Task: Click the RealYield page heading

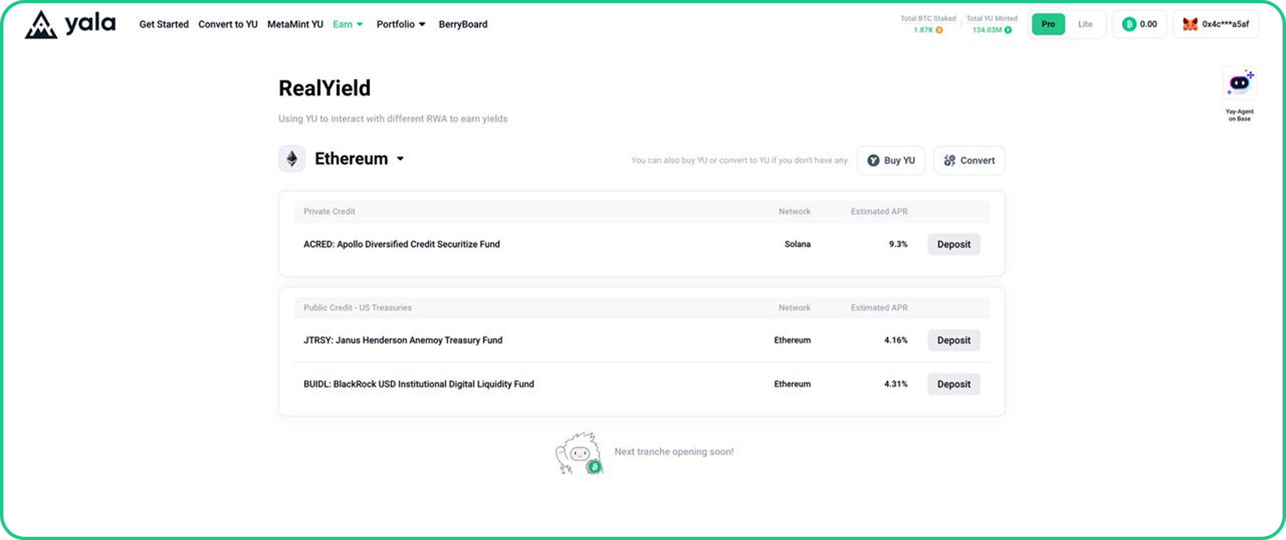Action: [325, 88]
